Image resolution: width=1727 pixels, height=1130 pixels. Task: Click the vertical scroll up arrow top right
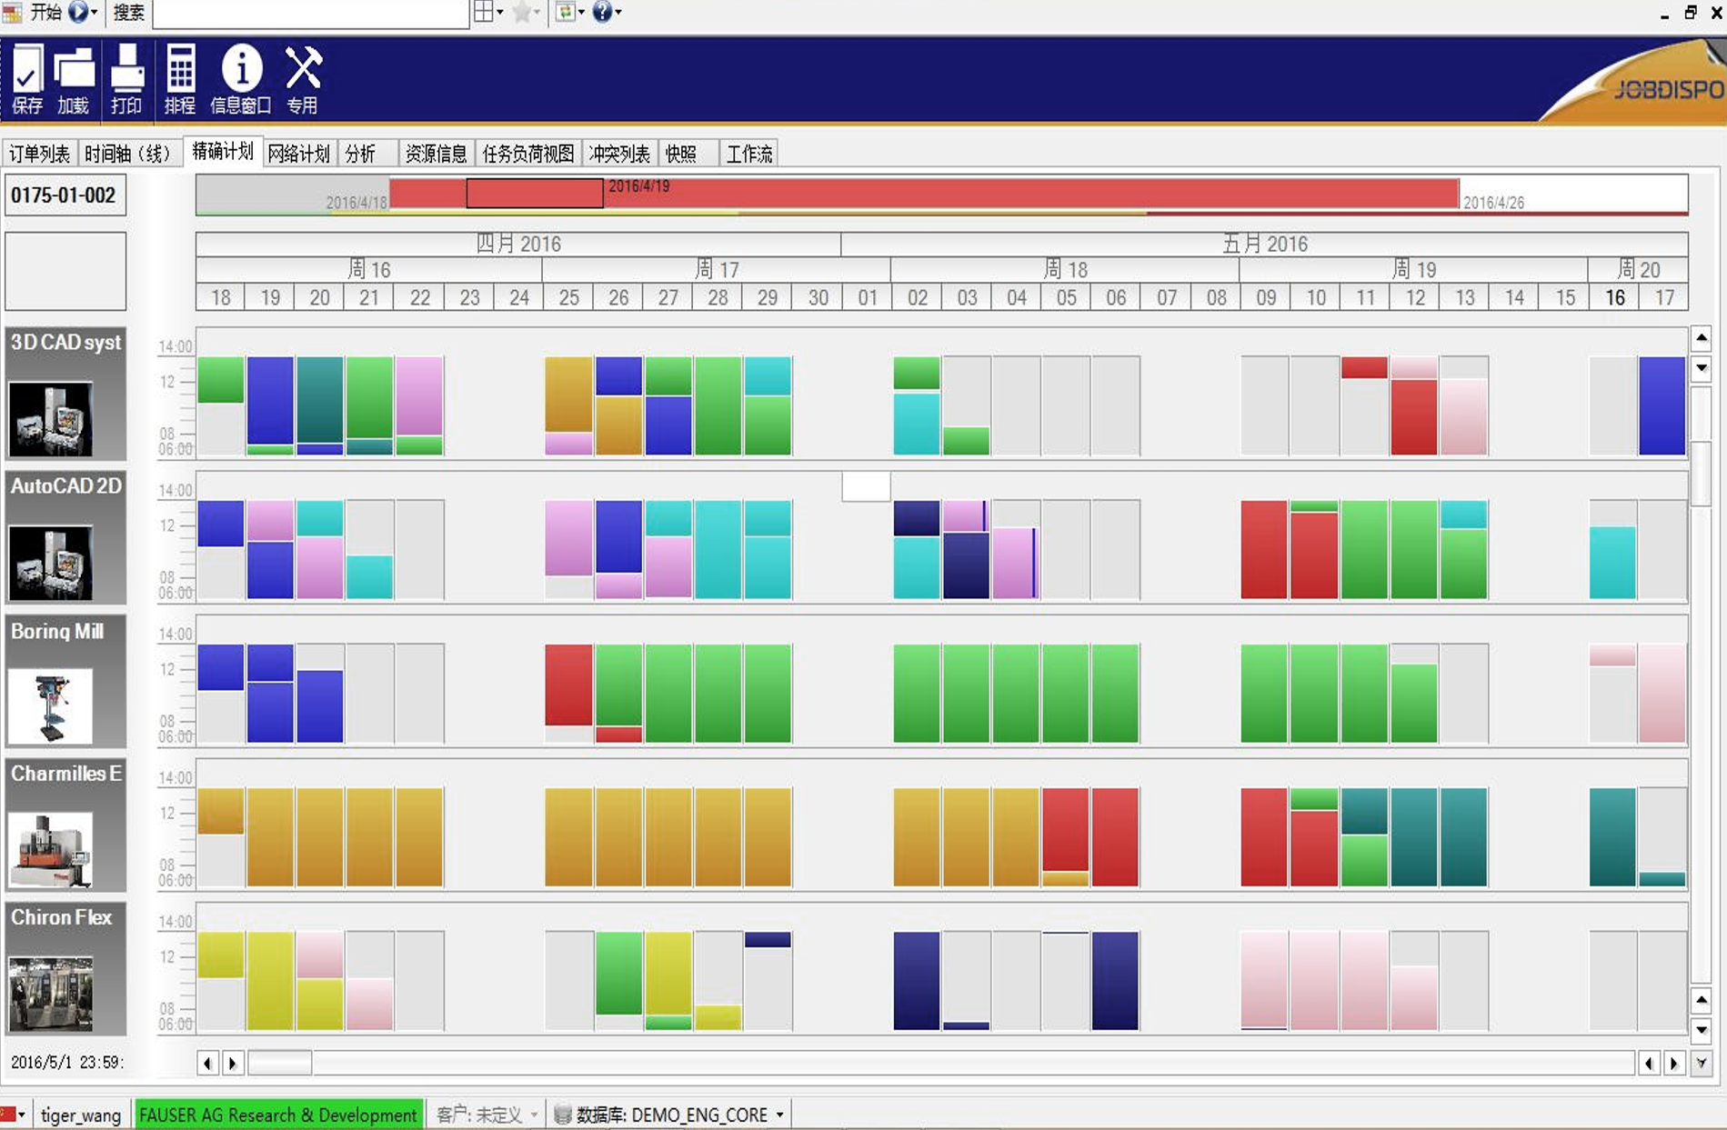click(x=1702, y=339)
